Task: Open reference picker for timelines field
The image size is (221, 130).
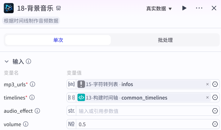Action: [x=215, y=97]
